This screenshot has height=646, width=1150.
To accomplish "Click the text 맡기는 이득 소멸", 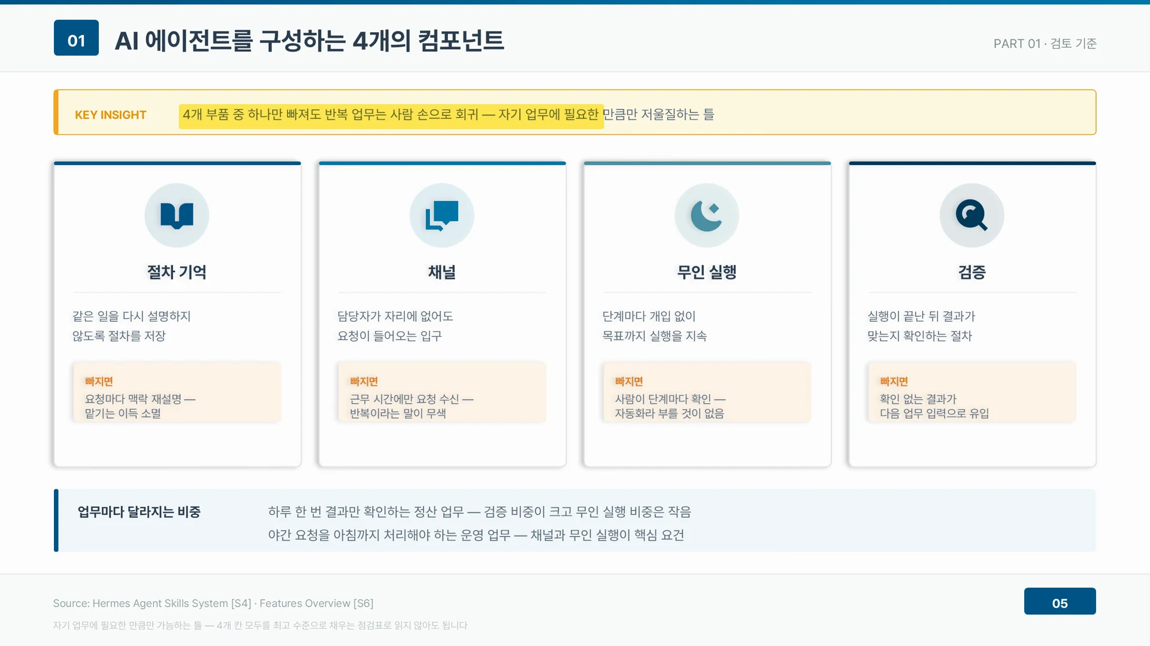I will 123,413.
